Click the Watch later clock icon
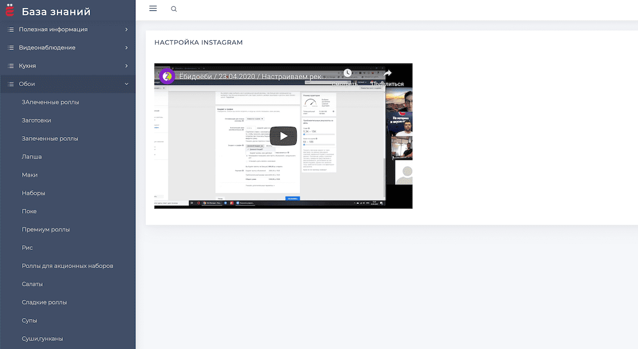Image resolution: width=638 pixels, height=349 pixels. [x=348, y=73]
